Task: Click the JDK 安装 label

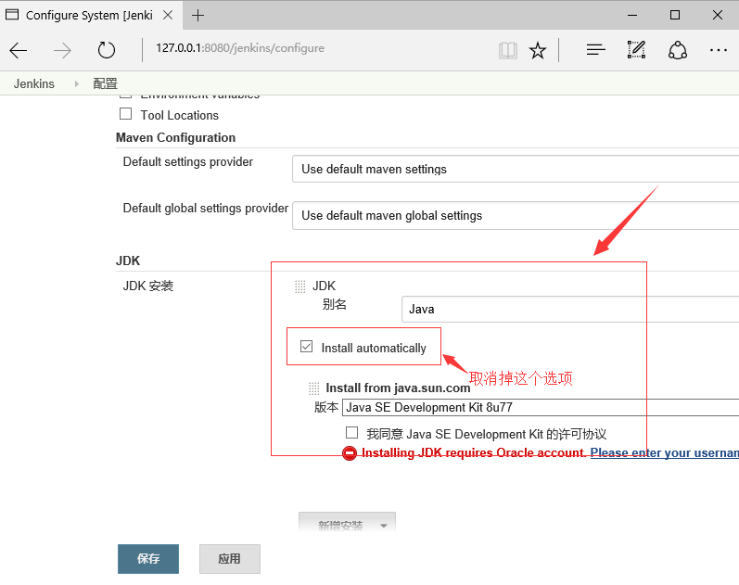Action: (x=148, y=286)
